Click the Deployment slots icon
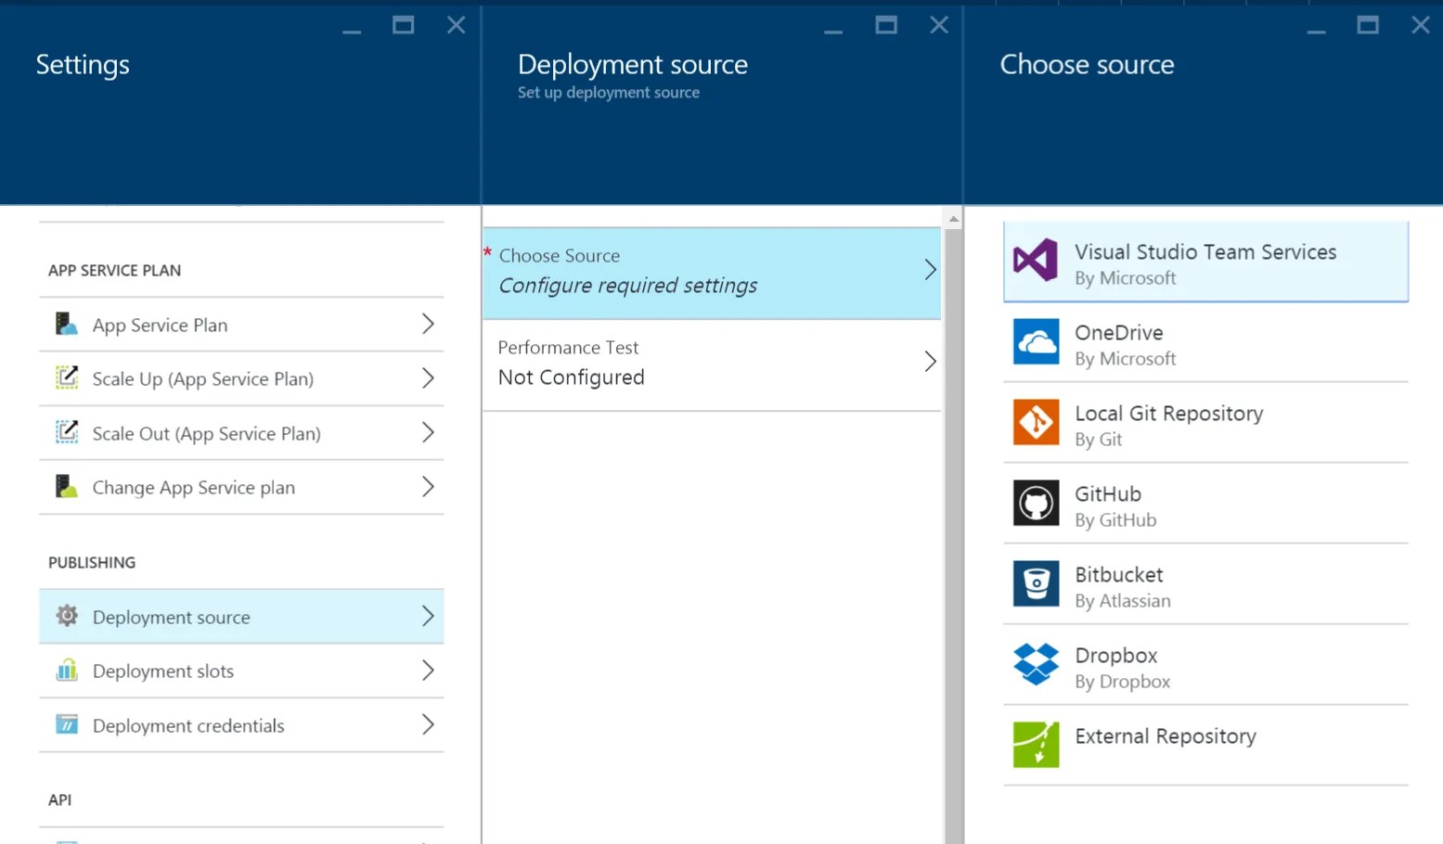Screen dimensions: 1443x844 pyautogui.click(x=66, y=670)
